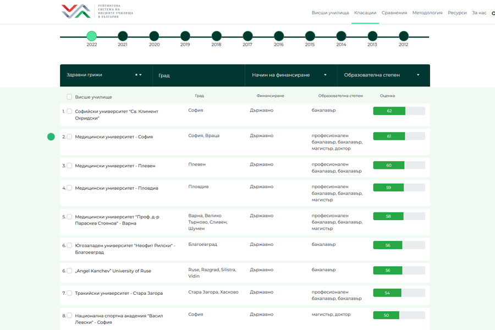
Task: Open Медицински университет Проф. д-р Параскев Стоянов link
Action: click(x=117, y=220)
